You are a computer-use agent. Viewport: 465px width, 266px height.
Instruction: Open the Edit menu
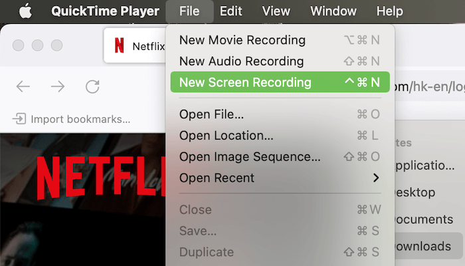[x=231, y=11]
